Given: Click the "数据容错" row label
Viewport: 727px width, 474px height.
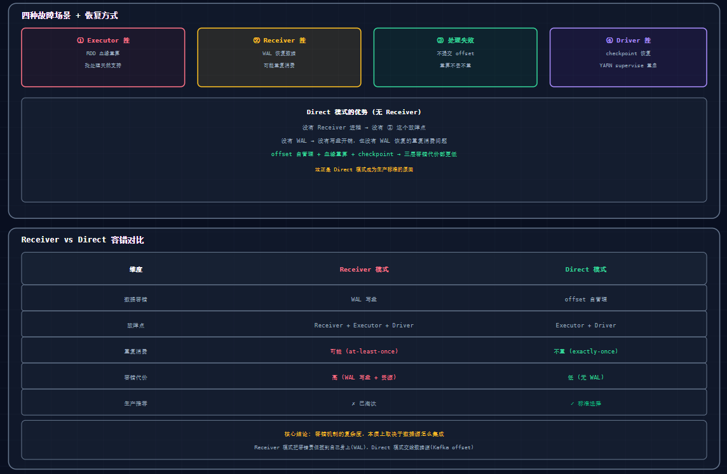Looking at the screenshot, I should [x=136, y=300].
